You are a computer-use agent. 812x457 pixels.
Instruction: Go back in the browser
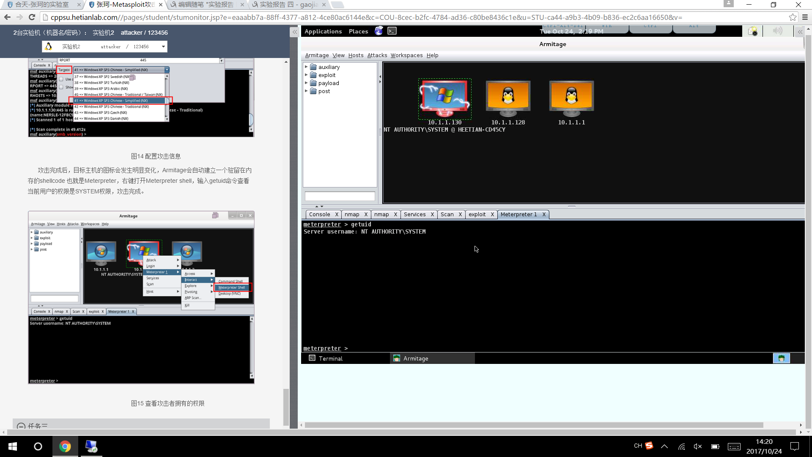click(x=7, y=17)
